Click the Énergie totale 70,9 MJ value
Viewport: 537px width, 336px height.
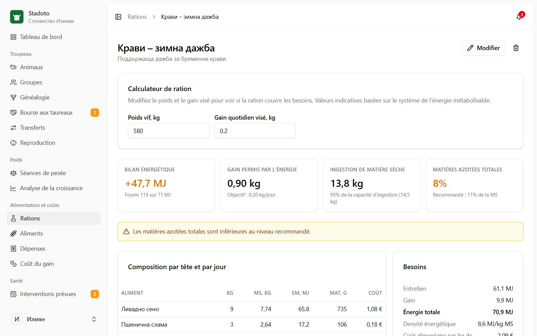click(x=503, y=312)
